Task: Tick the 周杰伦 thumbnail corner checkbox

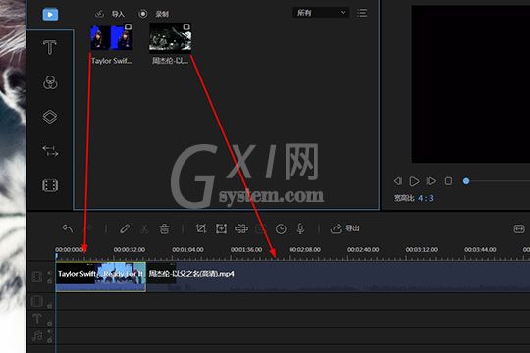Action: click(x=186, y=27)
